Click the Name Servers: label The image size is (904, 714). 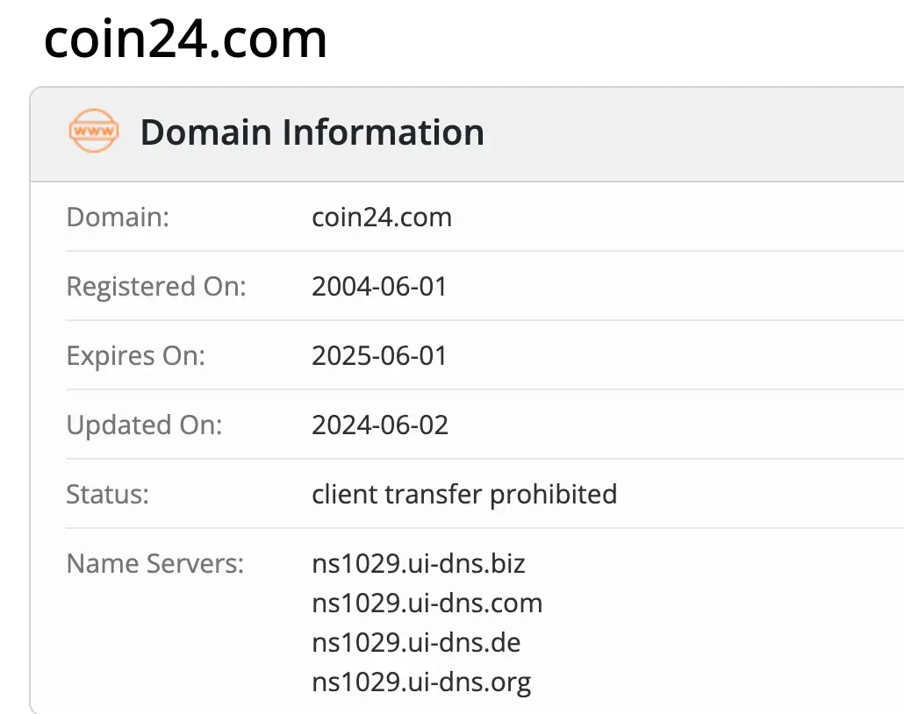click(155, 563)
